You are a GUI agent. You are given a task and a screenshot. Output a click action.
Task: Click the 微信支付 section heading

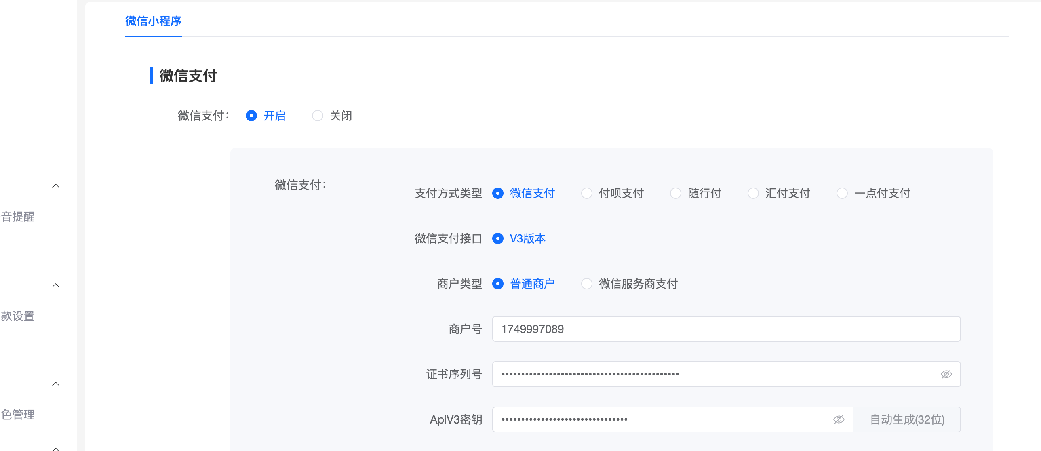(x=188, y=76)
